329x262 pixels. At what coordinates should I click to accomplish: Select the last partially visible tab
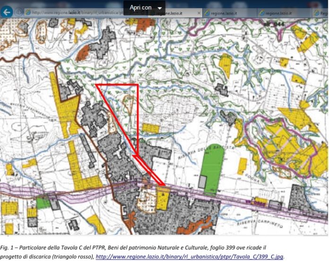[322, 13]
